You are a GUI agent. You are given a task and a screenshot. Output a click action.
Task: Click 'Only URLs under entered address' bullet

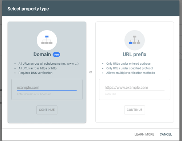tap(128, 64)
